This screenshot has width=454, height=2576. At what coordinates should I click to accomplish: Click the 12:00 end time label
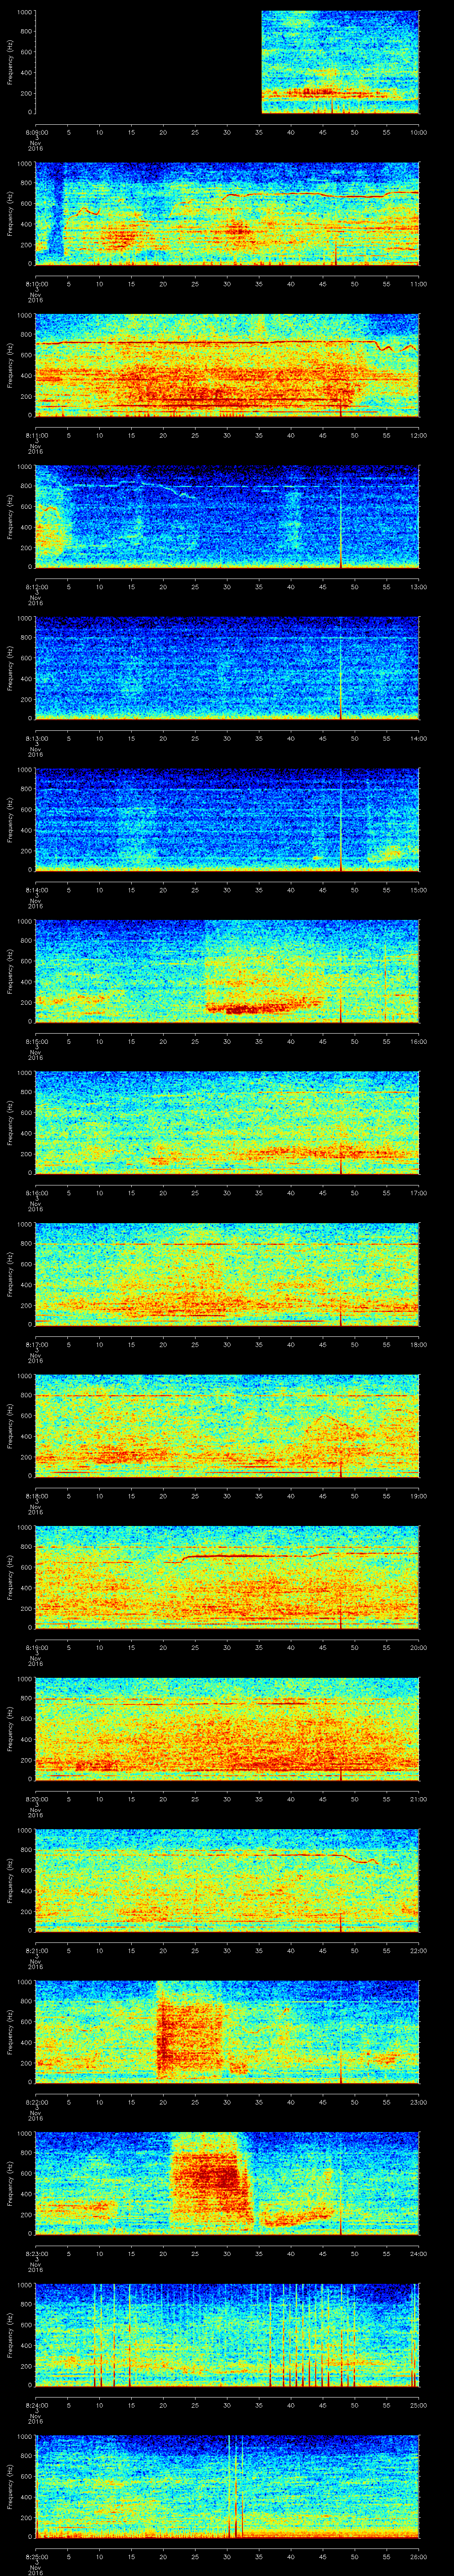pyautogui.click(x=419, y=435)
